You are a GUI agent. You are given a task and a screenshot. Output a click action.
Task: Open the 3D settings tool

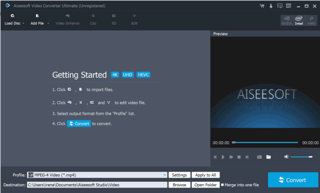[x=113, y=19]
